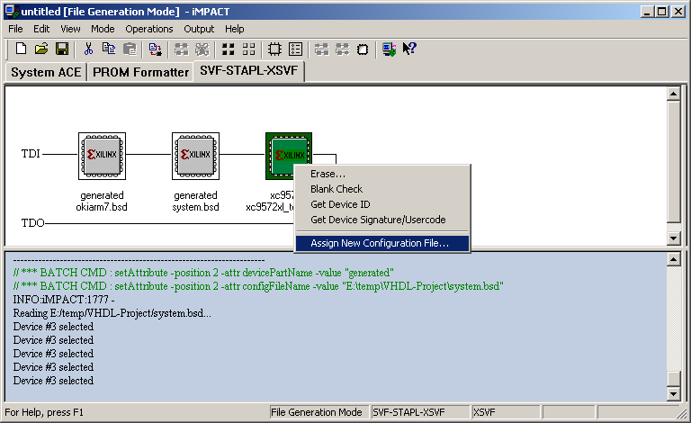Click the INFO:iMPACT:1777 log line
This screenshot has width=691, height=423.
tap(64, 300)
